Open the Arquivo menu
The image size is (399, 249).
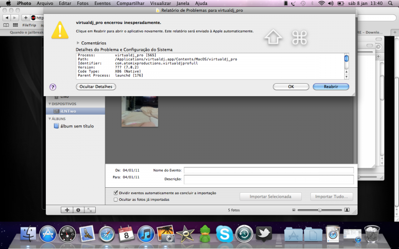[45, 3]
